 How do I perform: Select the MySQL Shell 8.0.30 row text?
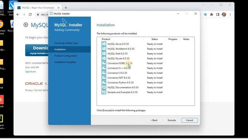[x=117, y=54]
